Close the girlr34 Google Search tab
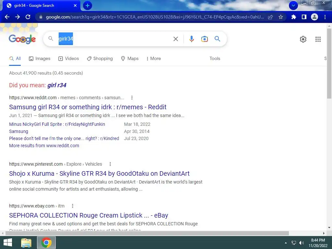Viewport: 332px width, 249px height. 75,6
